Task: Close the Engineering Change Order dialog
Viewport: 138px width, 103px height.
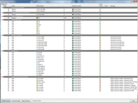Action: tap(133, 101)
